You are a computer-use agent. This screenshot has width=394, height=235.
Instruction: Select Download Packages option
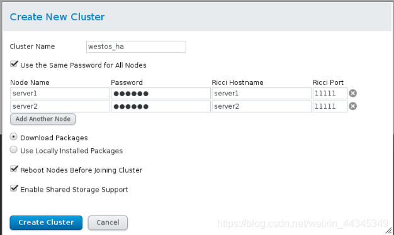[14, 137]
